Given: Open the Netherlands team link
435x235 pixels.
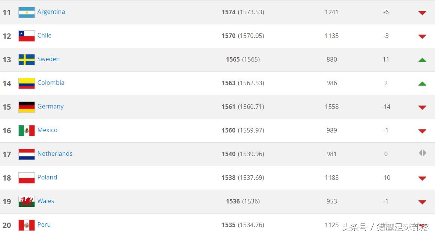Looking at the screenshot, I should [x=55, y=154].
